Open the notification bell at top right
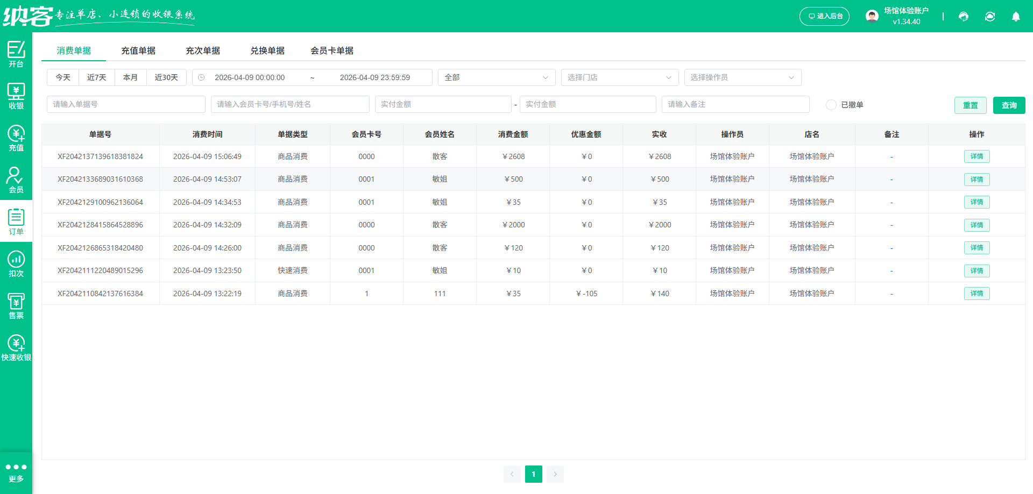The image size is (1033, 494). (x=1016, y=17)
